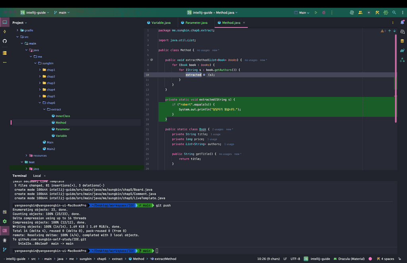
Task: Open the Database tool window icon
Action: pos(402,41)
